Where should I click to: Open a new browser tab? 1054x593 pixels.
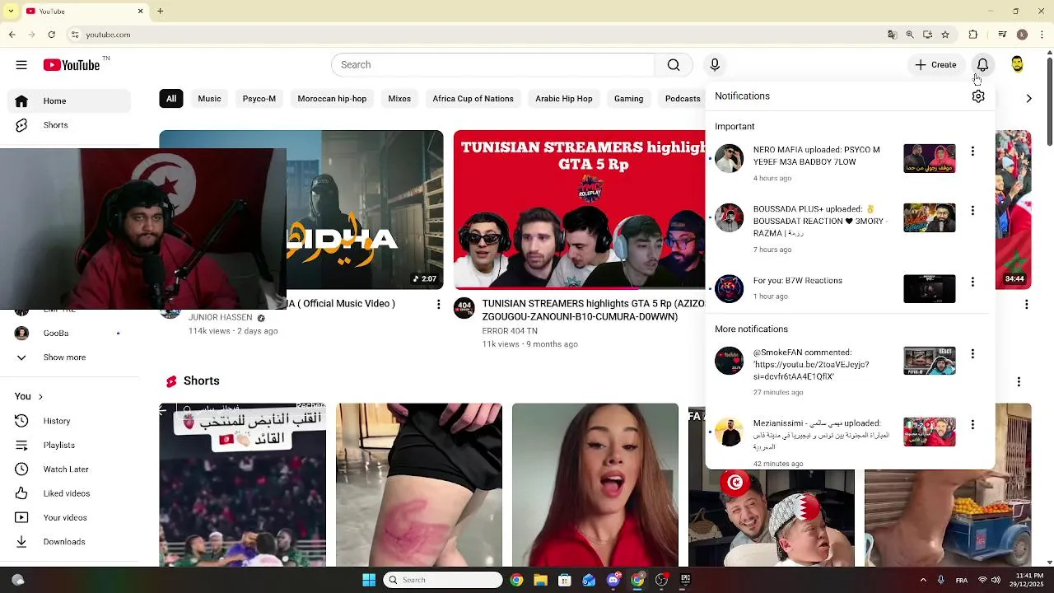click(160, 12)
